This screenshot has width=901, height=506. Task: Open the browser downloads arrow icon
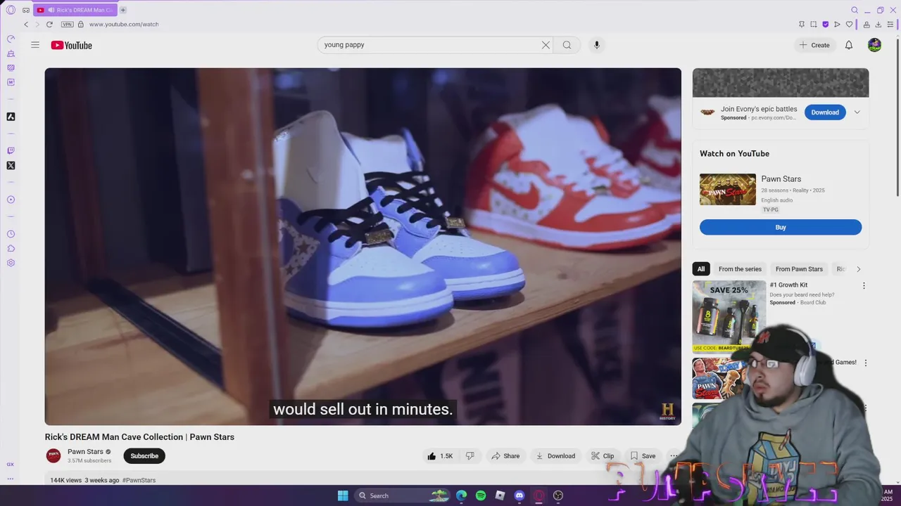[878, 24]
